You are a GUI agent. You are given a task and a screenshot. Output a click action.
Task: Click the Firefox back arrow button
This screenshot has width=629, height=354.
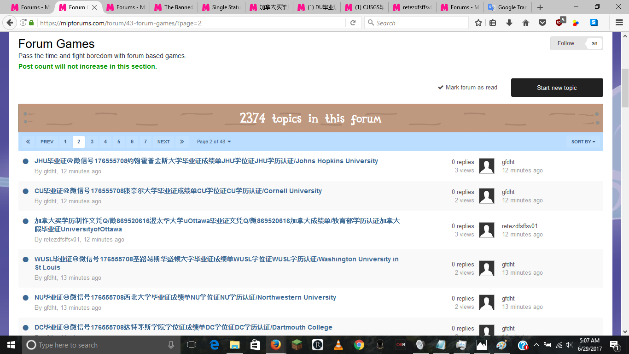tap(10, 23)
